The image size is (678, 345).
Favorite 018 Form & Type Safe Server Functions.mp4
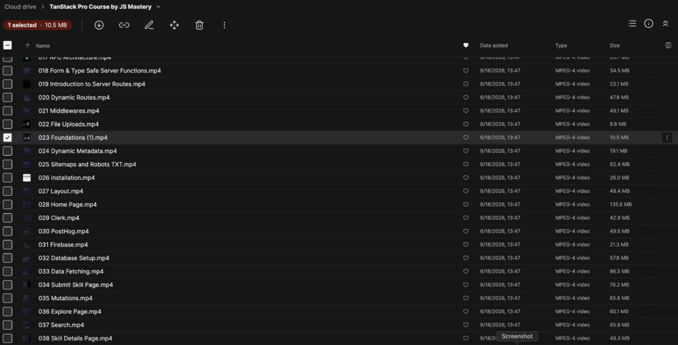[465, 70]
